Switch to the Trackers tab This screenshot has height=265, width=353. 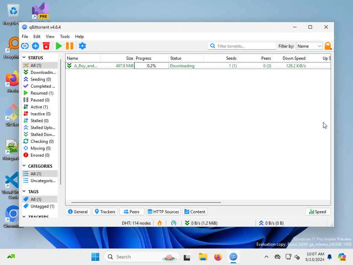105,212
